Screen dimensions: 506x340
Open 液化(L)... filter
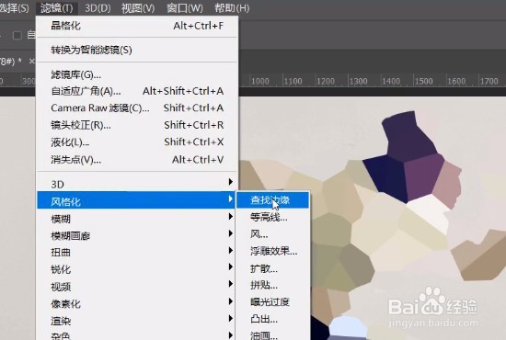[x=137, y=142]
